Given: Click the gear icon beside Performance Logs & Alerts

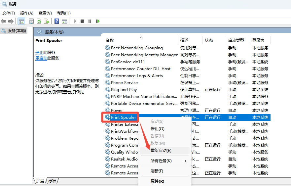Looking at the screenshot, I should pos(108,75).
